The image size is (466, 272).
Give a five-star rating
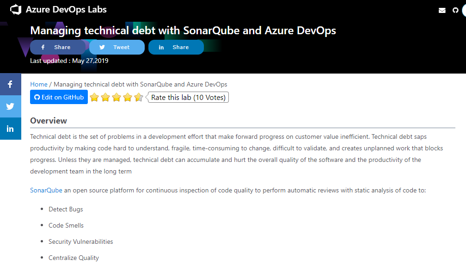click(139, 97)
